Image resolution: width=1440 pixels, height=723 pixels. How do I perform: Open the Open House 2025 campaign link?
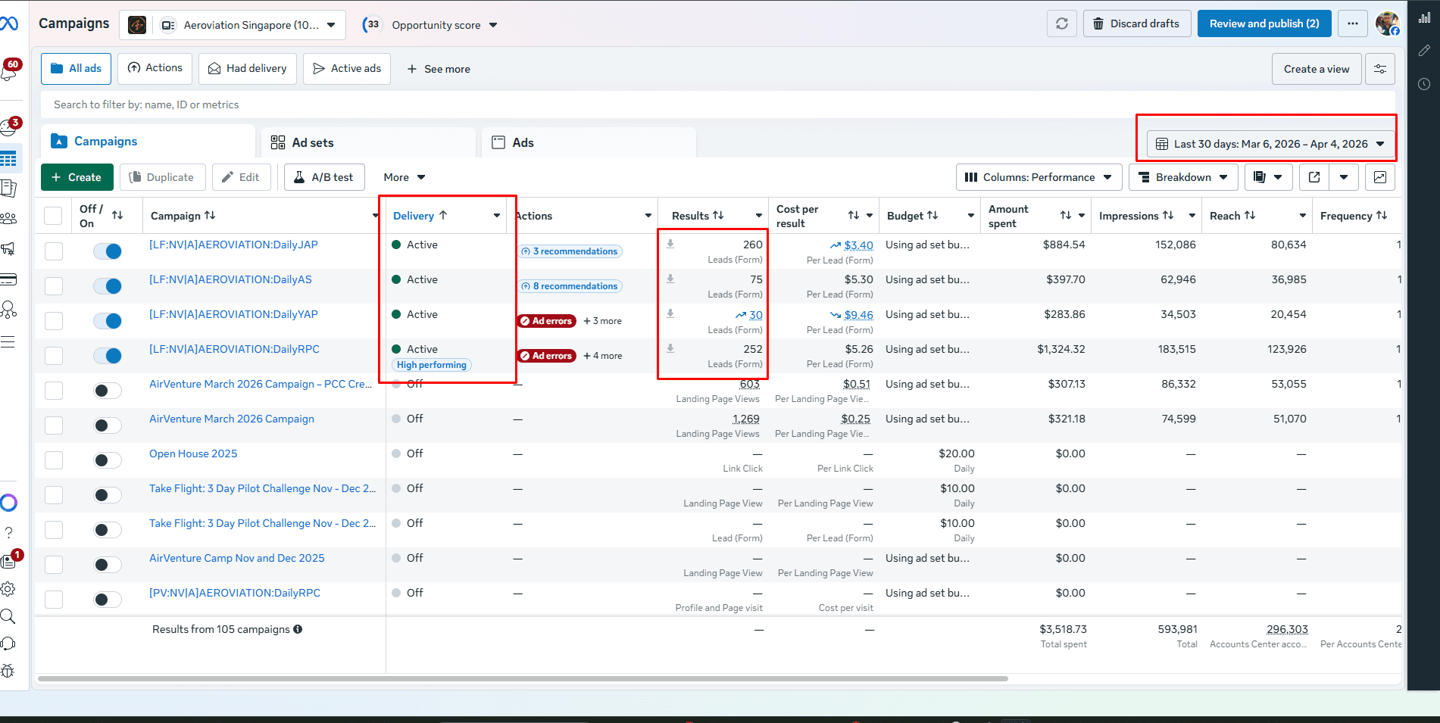193,453
